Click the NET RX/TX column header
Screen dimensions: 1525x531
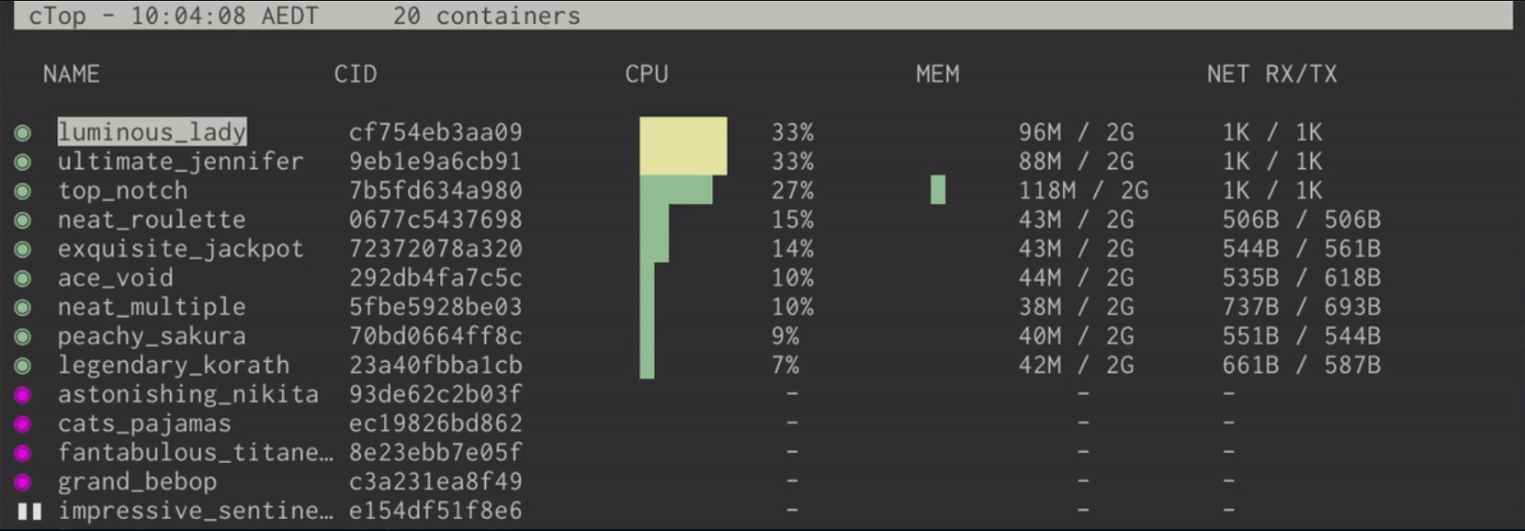pos(1272,74)
